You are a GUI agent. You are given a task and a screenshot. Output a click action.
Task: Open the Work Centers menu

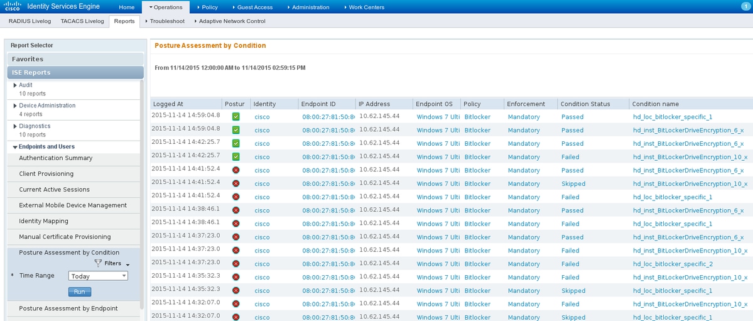364,7
